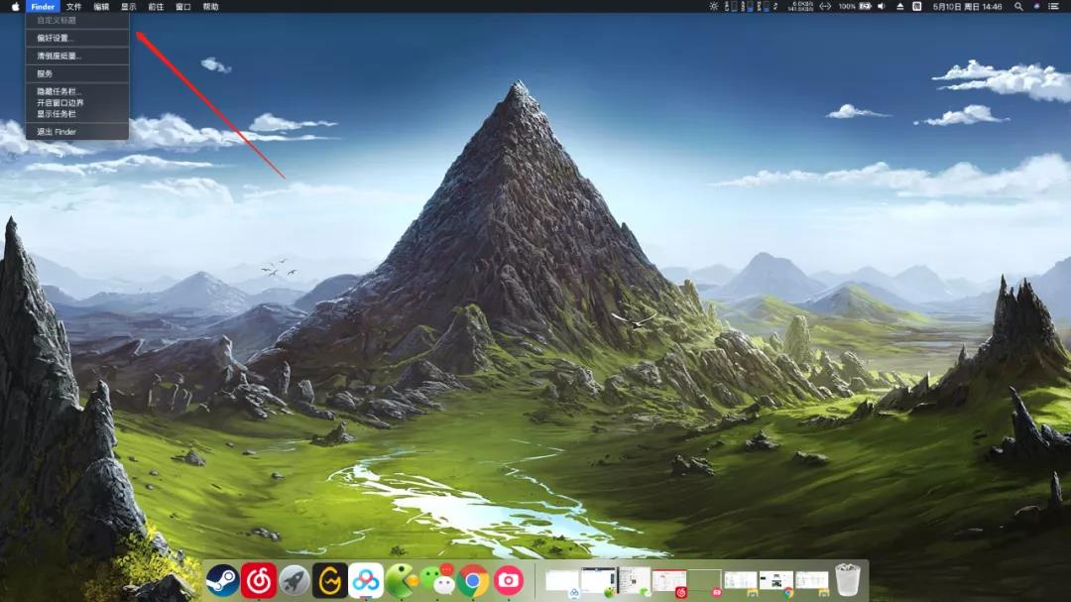The height and width of the screenshot is (602, 1071).
Task: Open the Trash in the Dock
Action: click(x=848, y=579)
